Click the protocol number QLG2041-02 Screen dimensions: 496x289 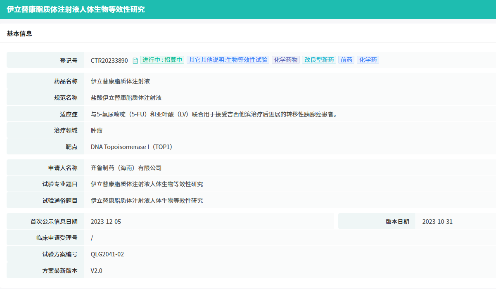click(107, 254)
